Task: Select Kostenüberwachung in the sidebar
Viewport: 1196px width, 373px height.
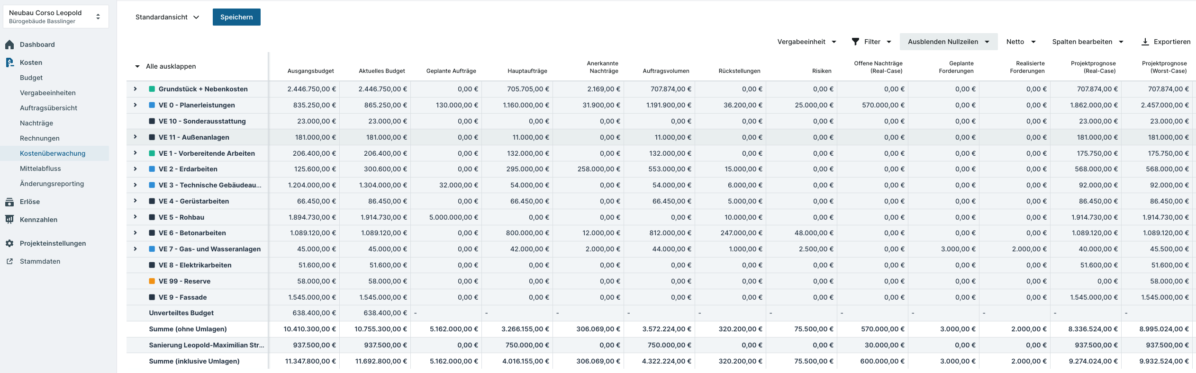Action: coord(53,153)
